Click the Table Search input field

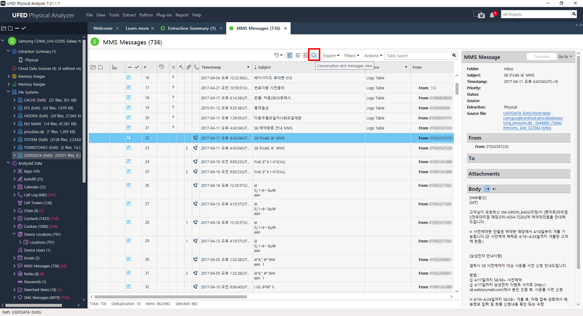coord(418,56)
